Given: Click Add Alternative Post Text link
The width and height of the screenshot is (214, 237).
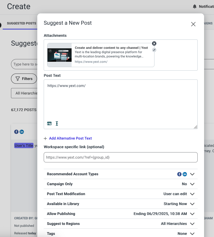Looking at the screenshot, I should coord(70,138).
